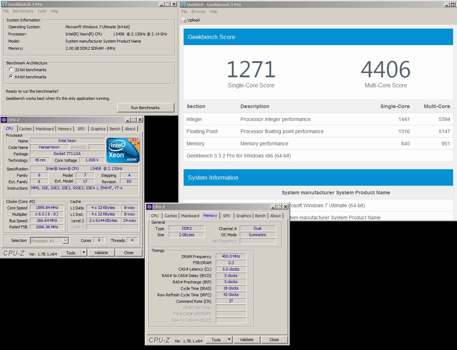Screen dimensions: 457x350
Task: Click the Command Rate value 2T
Action: pyautogui.click(x=231, y=301)
